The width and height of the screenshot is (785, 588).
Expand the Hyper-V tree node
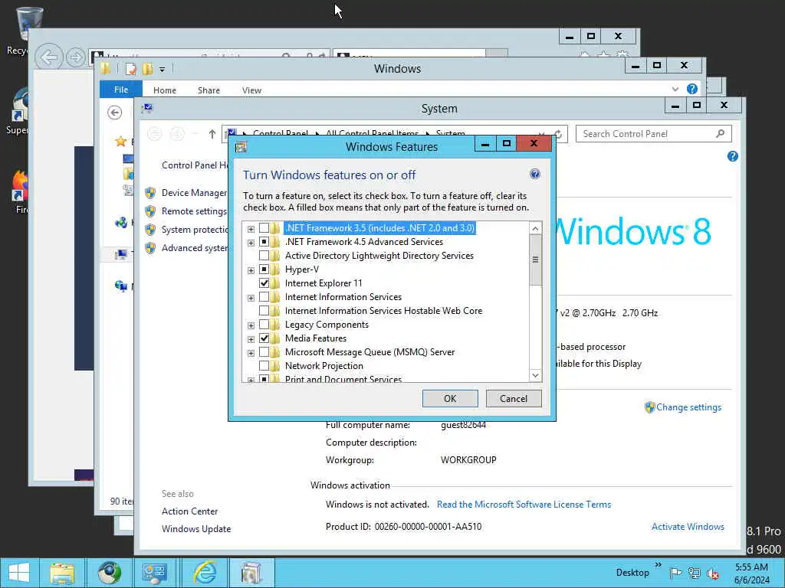coord(251,270)
